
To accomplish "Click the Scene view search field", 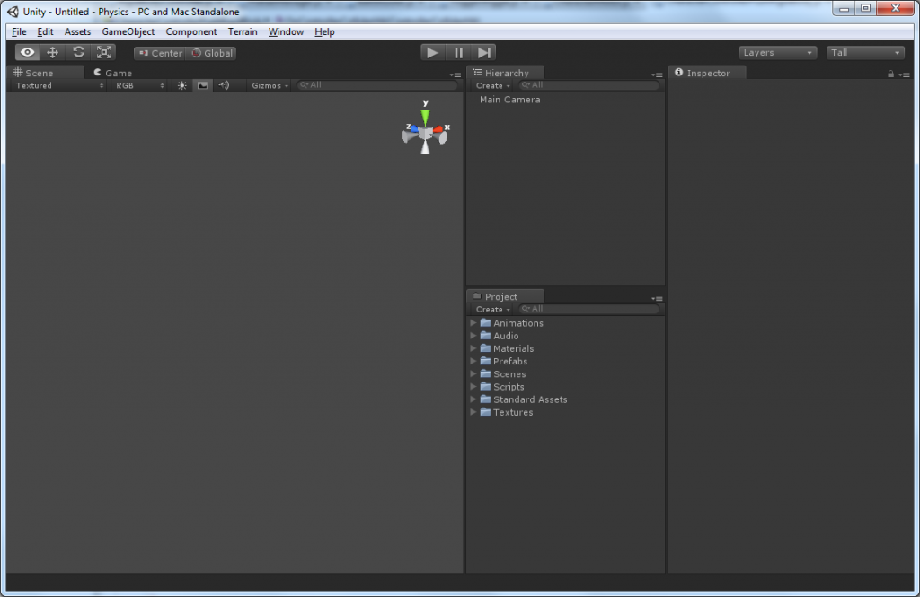I will coord(377,85).
